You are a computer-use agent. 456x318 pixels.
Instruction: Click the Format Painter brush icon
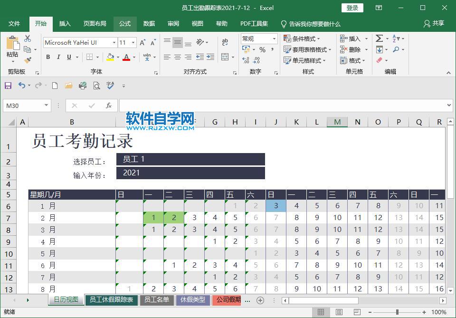coord(28,60)
